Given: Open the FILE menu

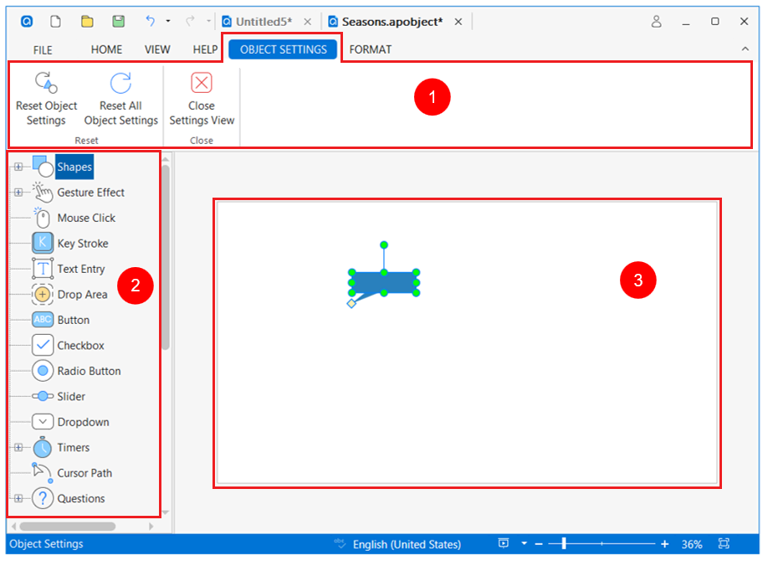Looking at the screenshot, I should (43, 49).
